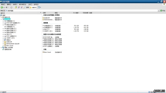Expand 我的文件 in the folder tree
This screenshot has height=93, width=166.
click(x=1, y=17)
